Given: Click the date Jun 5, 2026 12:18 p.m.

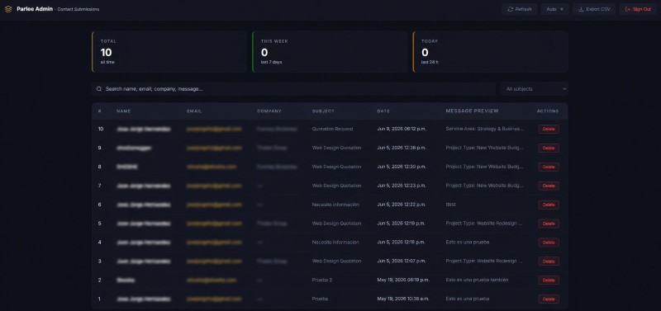Looking at the screenshot, I should [402, 243].
